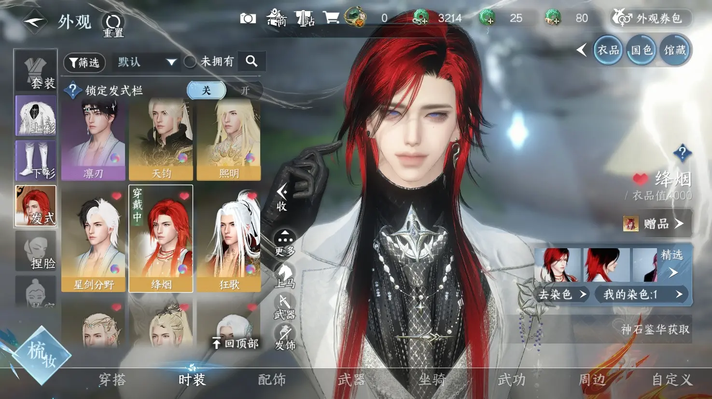Viewport: 712px width, 399px height.
Task: Open dye color wheel on 熙明 card
Action: point(250,158)
